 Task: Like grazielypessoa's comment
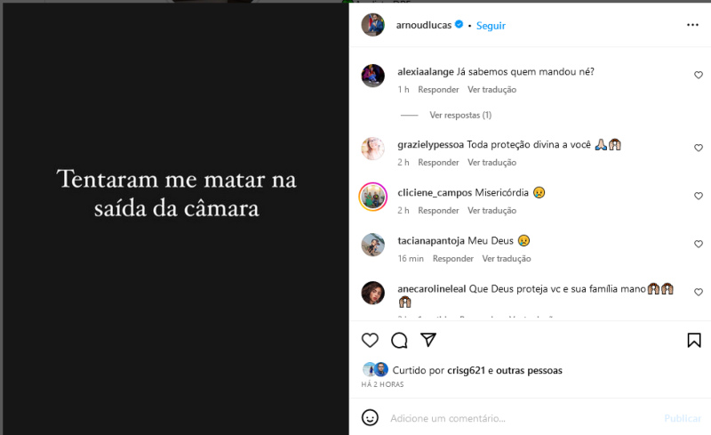699,148
